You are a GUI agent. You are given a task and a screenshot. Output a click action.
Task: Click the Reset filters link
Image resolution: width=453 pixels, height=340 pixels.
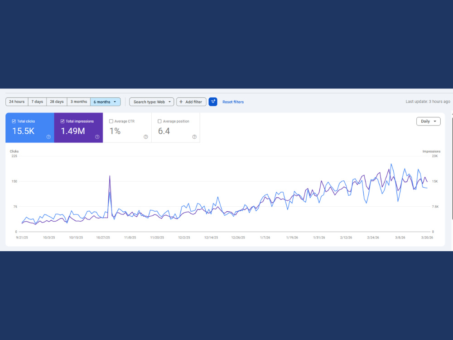tap(233, 102)
